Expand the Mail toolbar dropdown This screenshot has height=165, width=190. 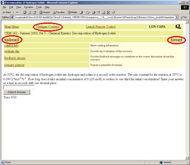click(x=90, y=12)
